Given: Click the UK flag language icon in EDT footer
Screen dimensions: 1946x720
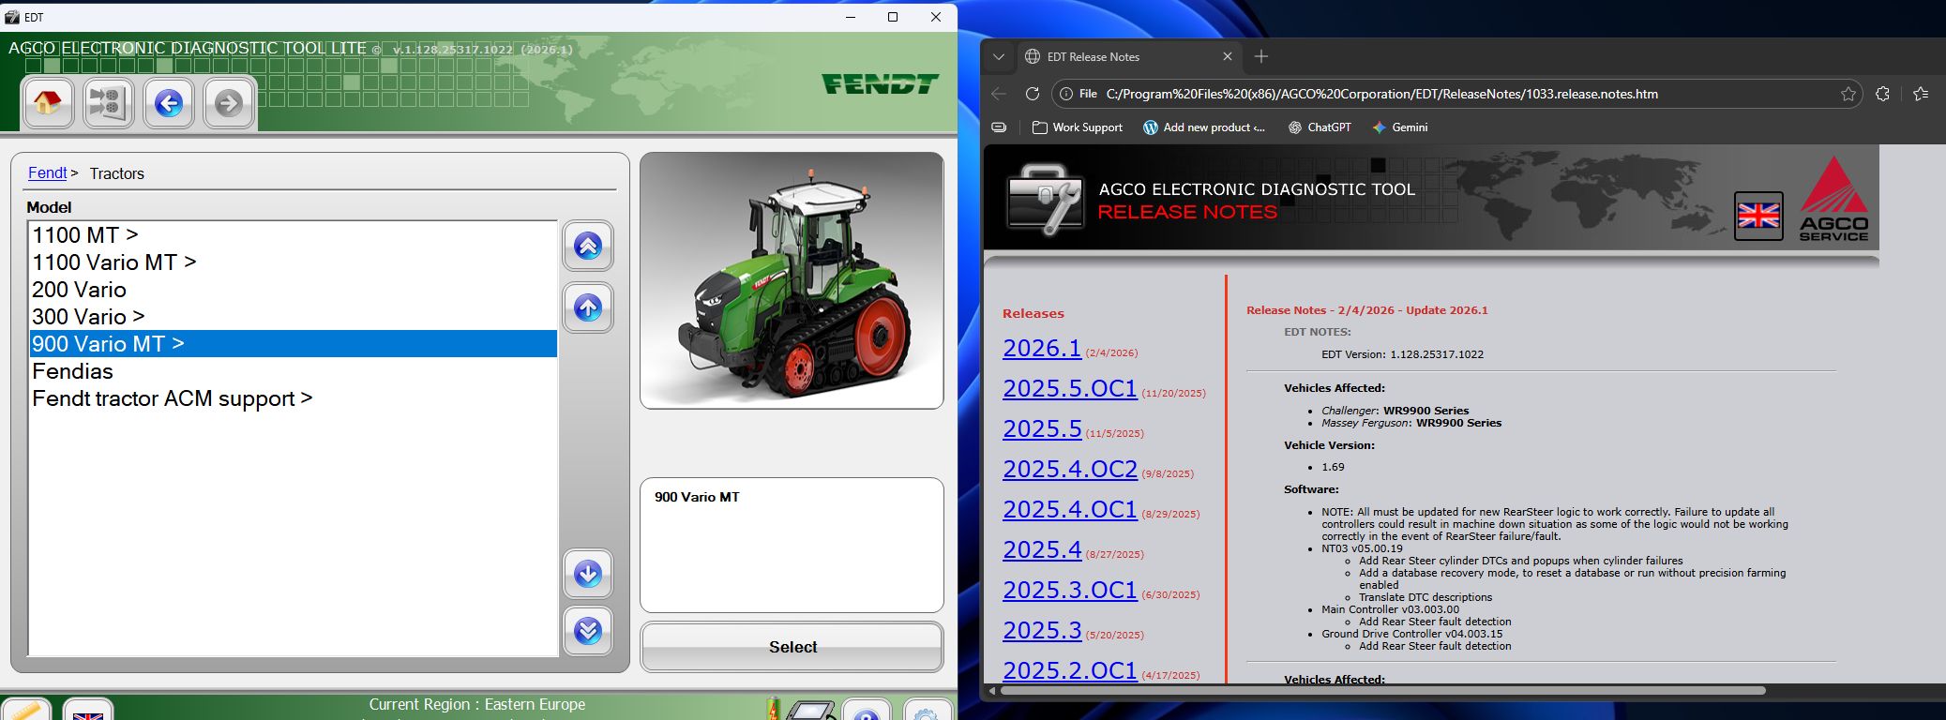Looking at the screenshot, I should point(88,711).
